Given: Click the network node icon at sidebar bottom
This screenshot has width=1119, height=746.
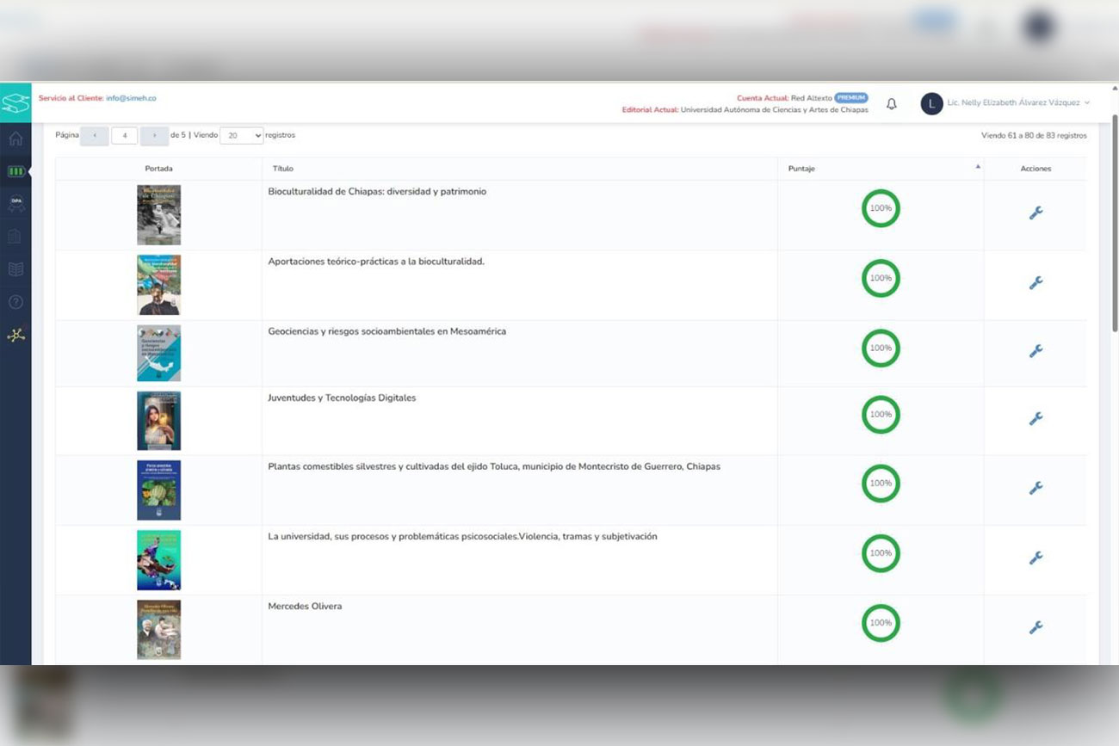Looking at the screenshot, I should point(15,336).
